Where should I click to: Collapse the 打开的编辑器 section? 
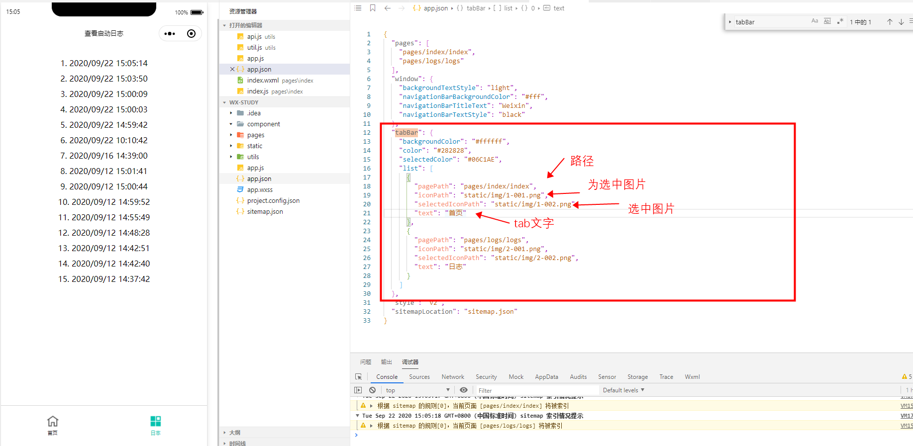click(x=224, y=25)
